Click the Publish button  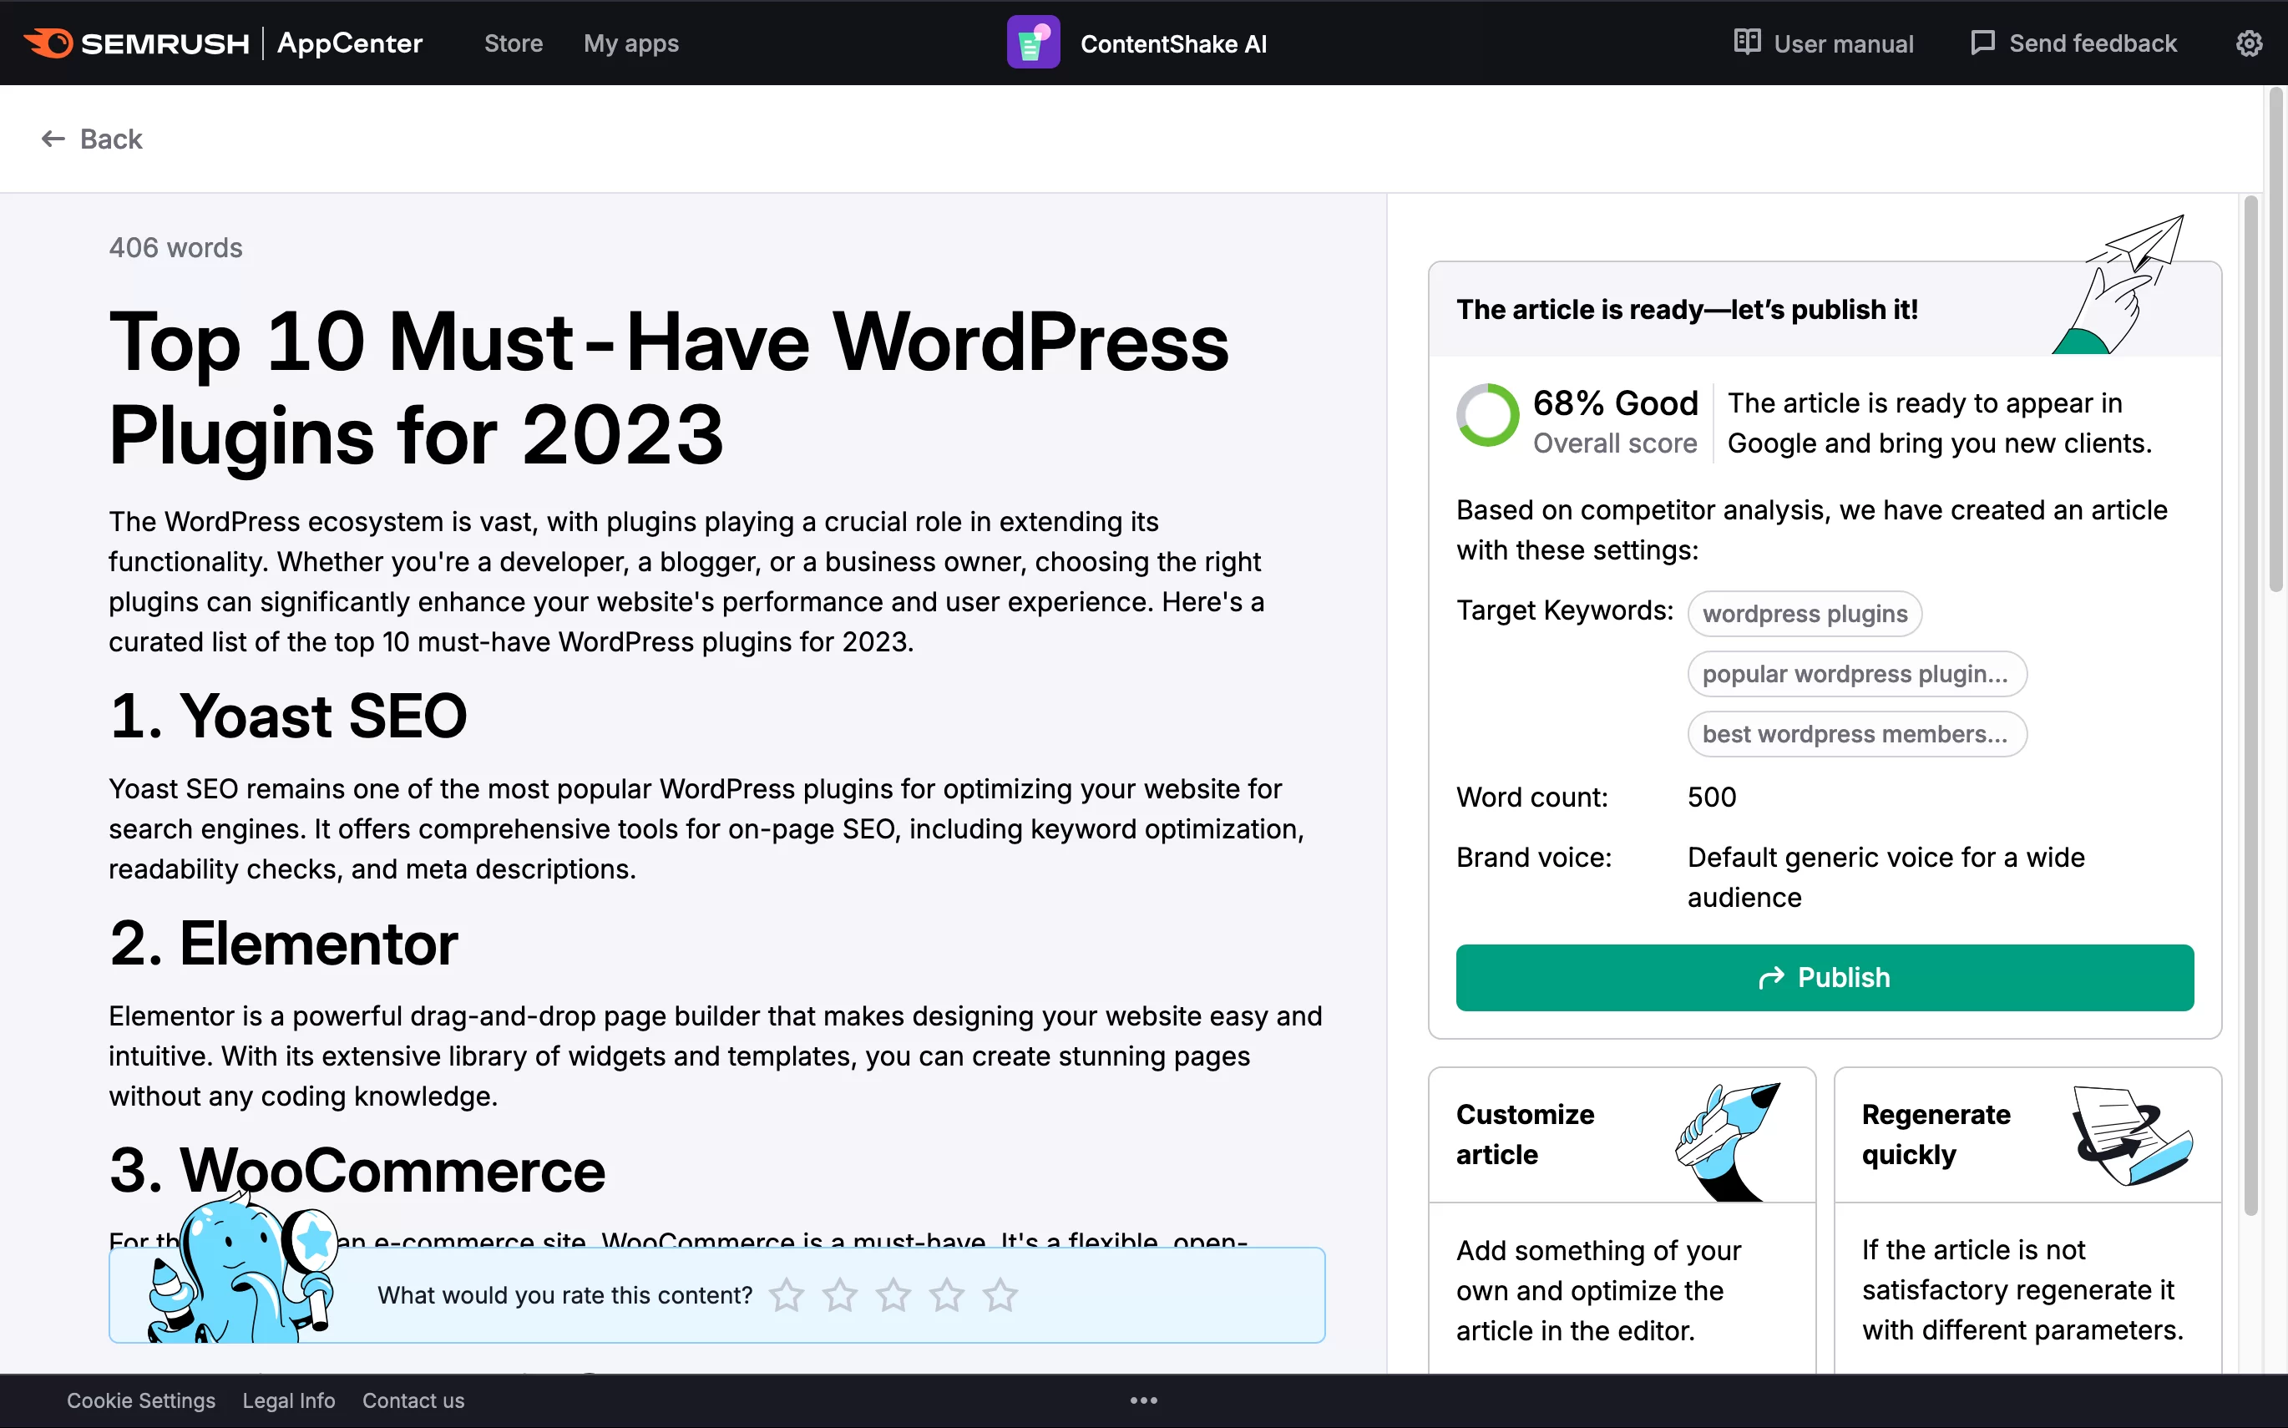[x=1825, y=977]
